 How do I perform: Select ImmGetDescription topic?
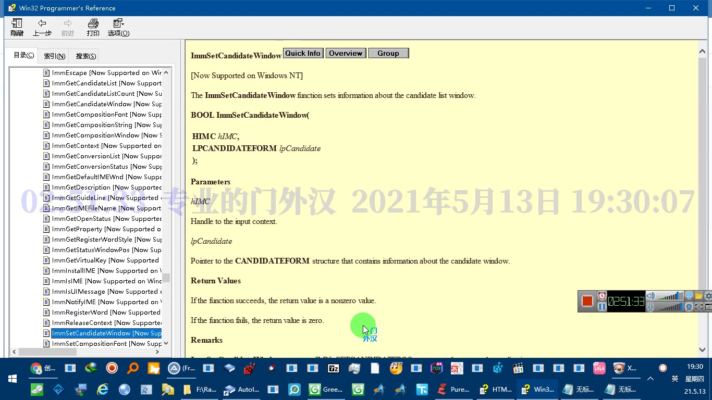click(106, 187)
